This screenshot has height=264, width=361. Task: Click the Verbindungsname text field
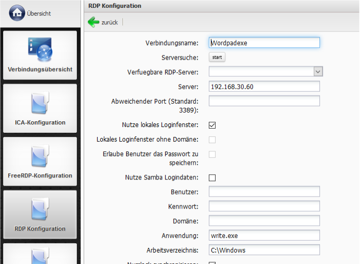(264, 43)
